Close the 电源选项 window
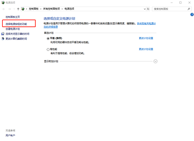Image resolution: width=194 pixels, height=141 pixels. pos(189,3)
